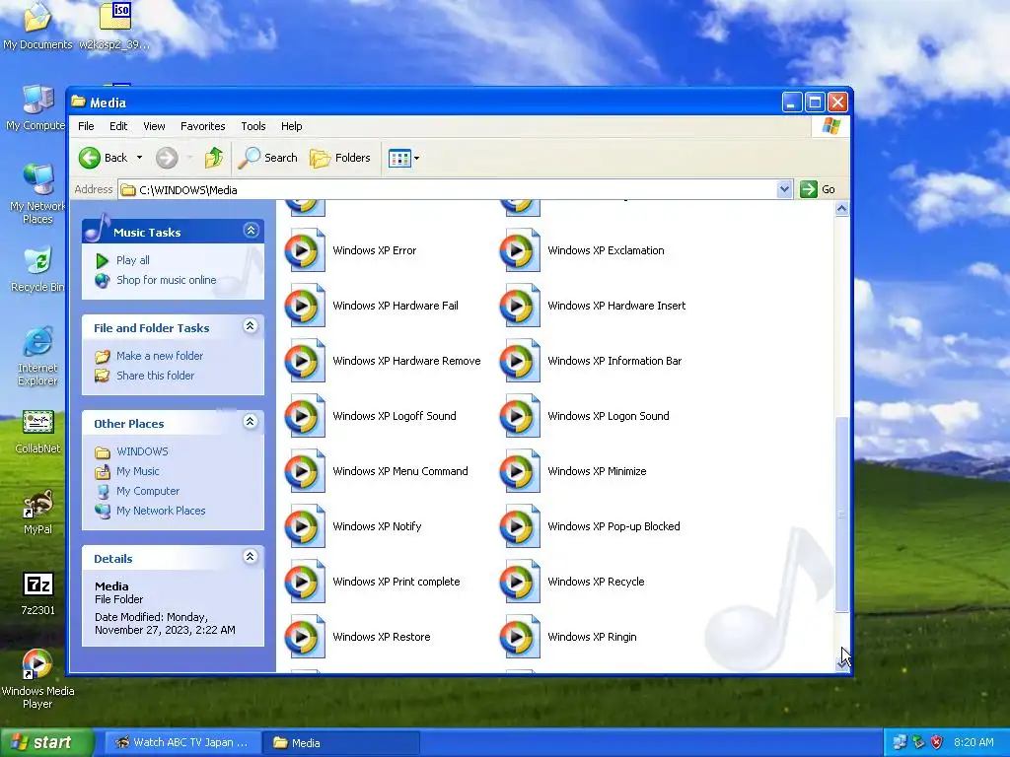Select the Recycle Bin desktop icon
The width and height of the screenshot is (1010, 757).
38,269
